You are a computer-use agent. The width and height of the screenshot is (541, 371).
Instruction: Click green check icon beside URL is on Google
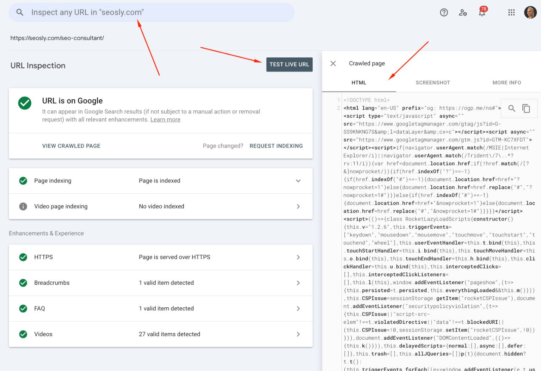pyautogui.click(x=25, y=103)
